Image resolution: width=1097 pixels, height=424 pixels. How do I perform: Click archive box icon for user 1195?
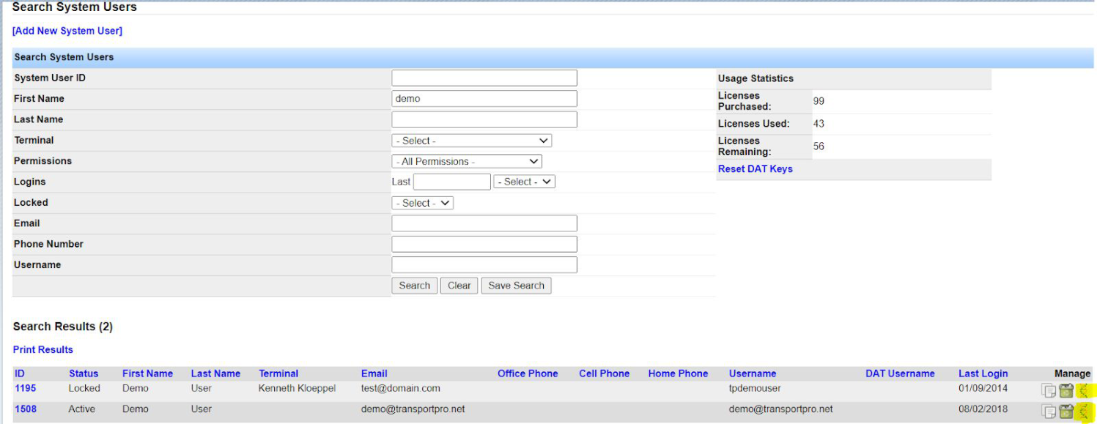pyautogui.click(x=1066, y=391)
